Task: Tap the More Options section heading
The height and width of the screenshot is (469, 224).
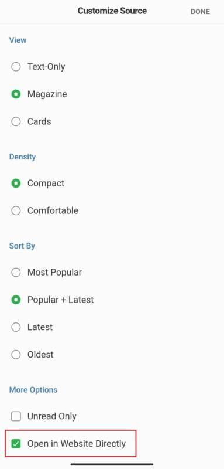Action: point(33,390)
